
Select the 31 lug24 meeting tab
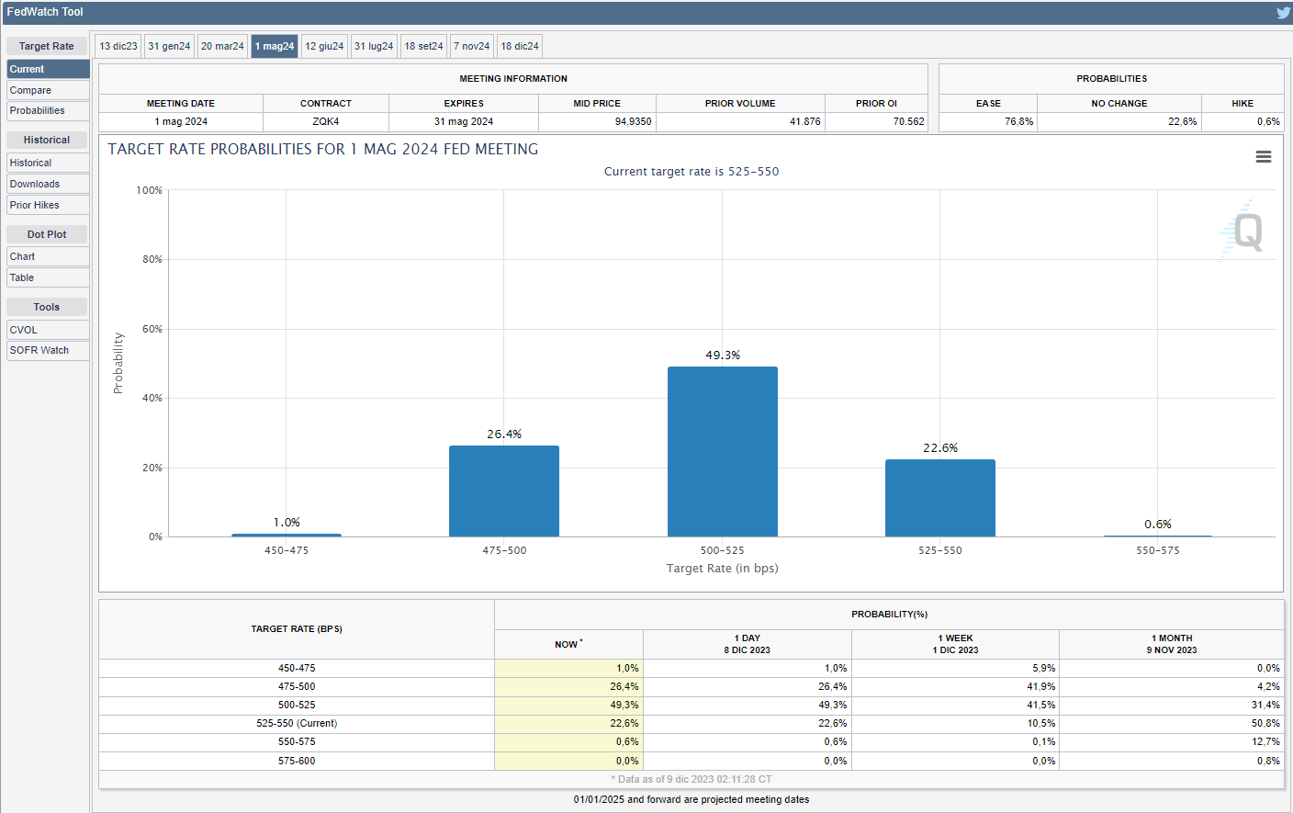click(374, 46)
